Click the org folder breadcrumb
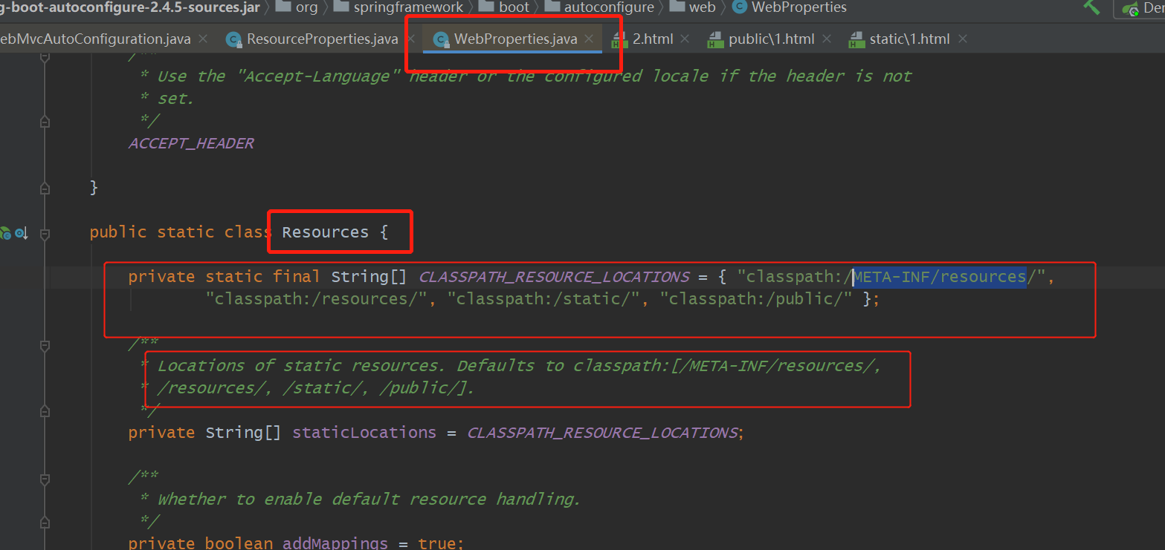Viewport: 1165px width, 550px height. 296,7
